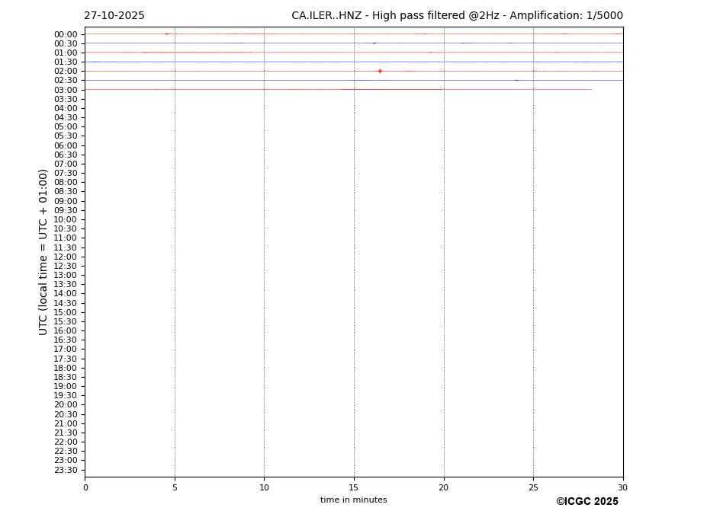The width and height of the screenshot is (707, 530).
Task: Click the blue 01:30 seismic trace line
Action: pyautogui.click(x=305, y=62)
